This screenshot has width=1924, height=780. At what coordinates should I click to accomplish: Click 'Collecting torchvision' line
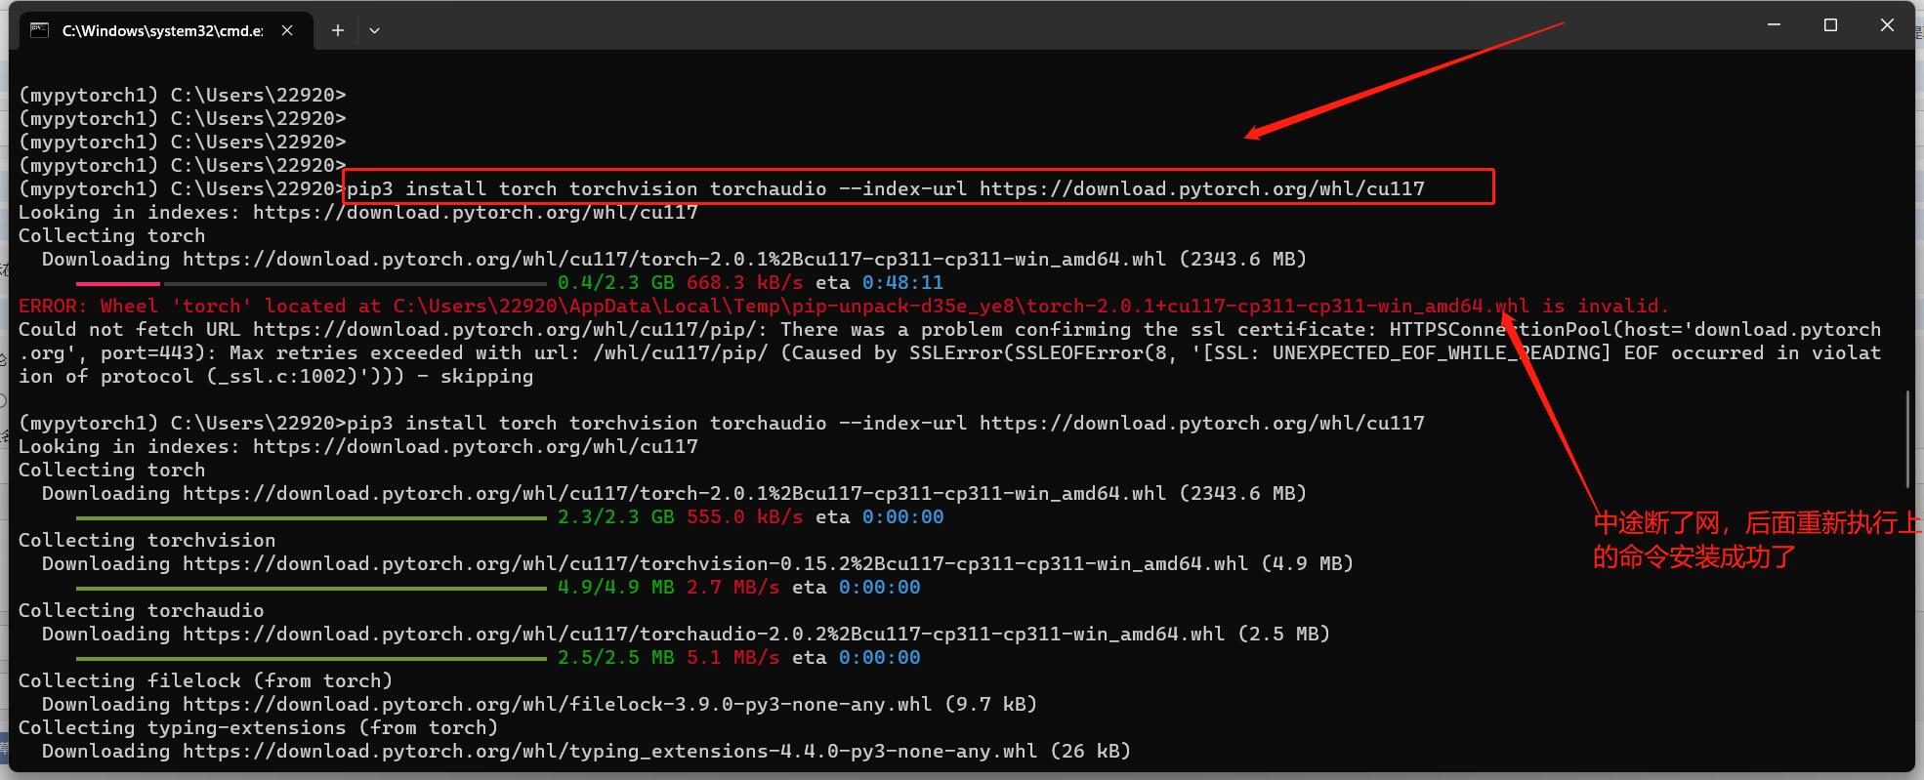[x=146, y=540]
